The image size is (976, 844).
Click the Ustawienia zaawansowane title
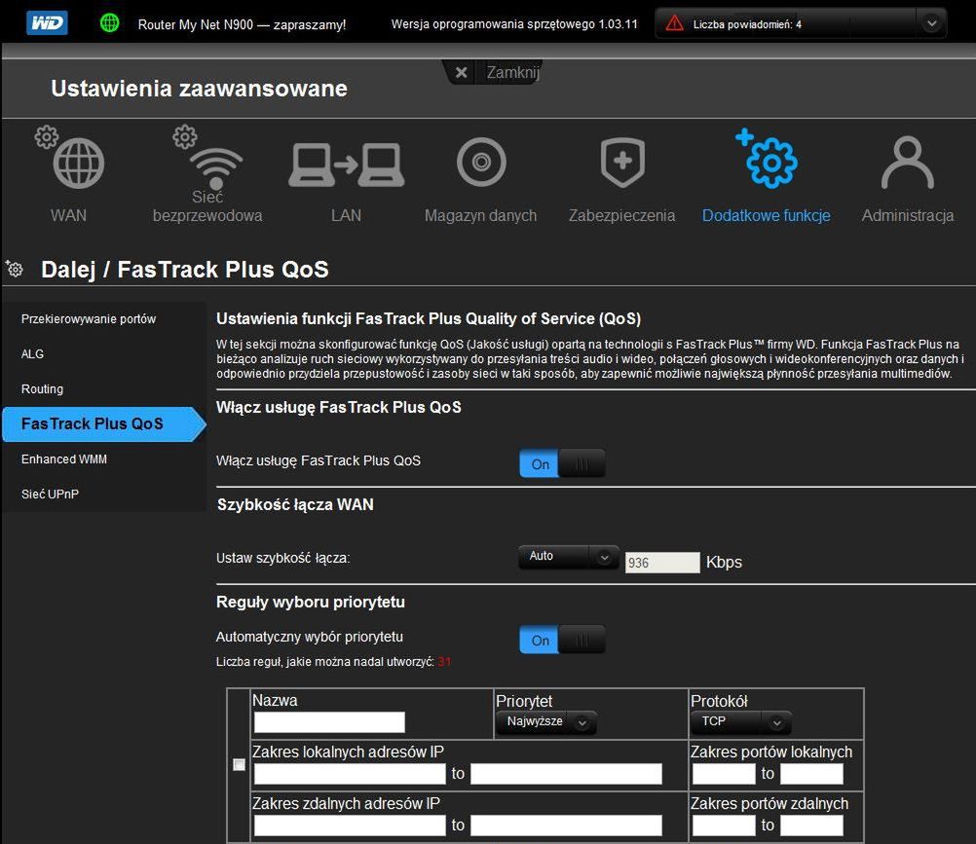199,89
